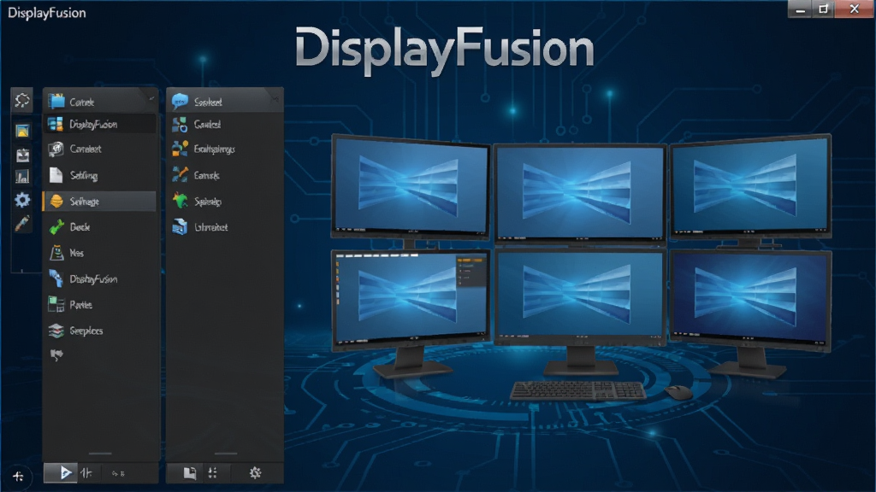Click the 'Nes' row with the flask icon
Viewport: 876px width, 492px height.
coord(101,253)
